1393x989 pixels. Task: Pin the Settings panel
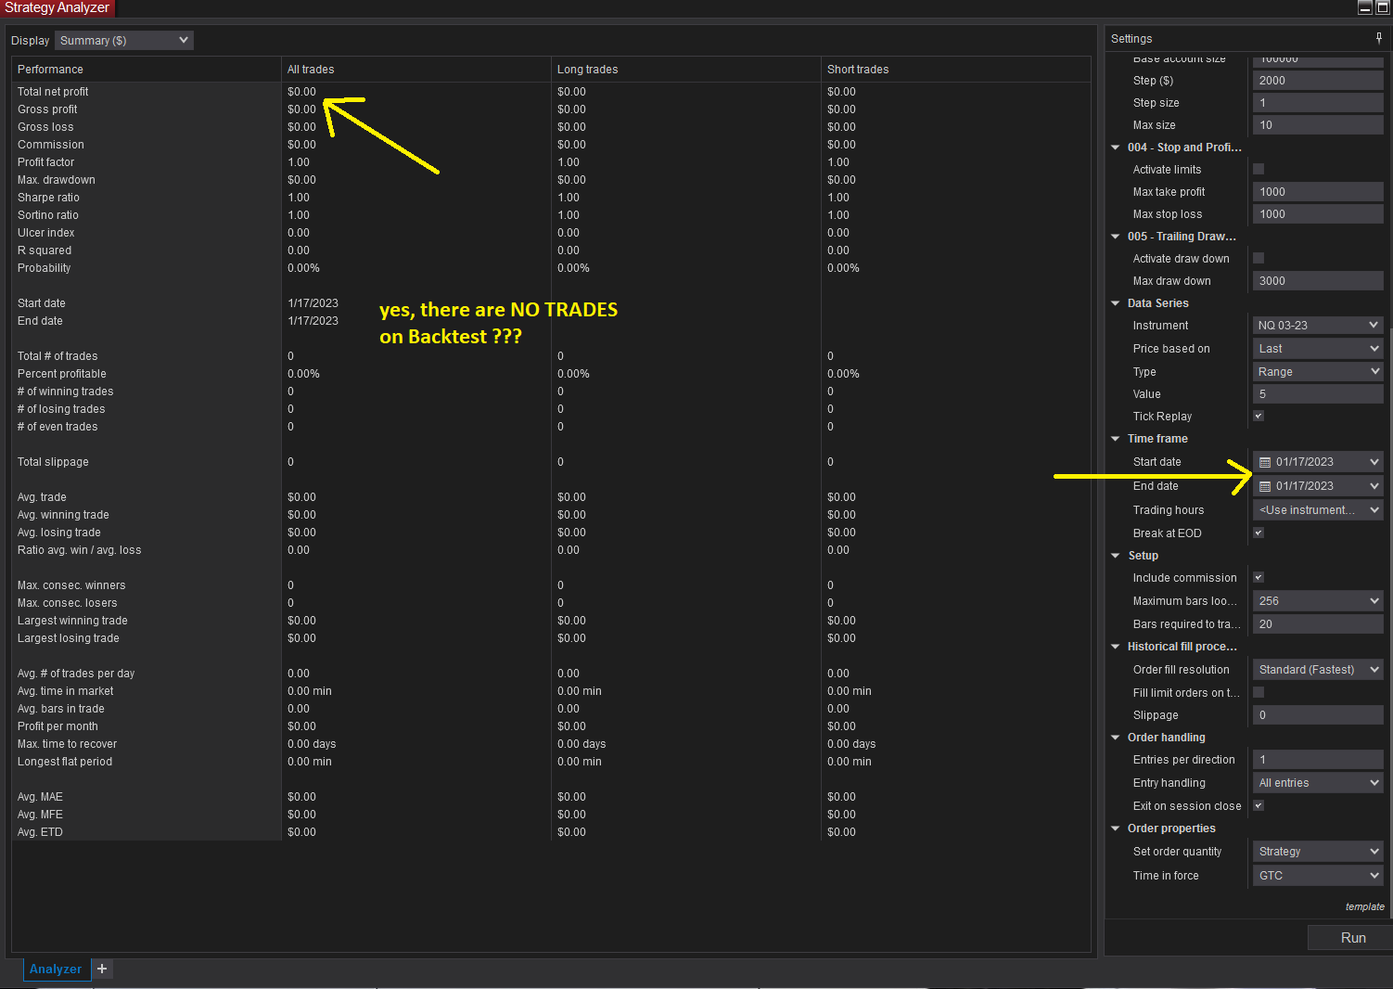point(1378,38)
